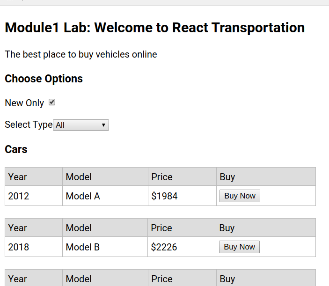
Task: Select the Model A cell
Action: pos(83,196)
